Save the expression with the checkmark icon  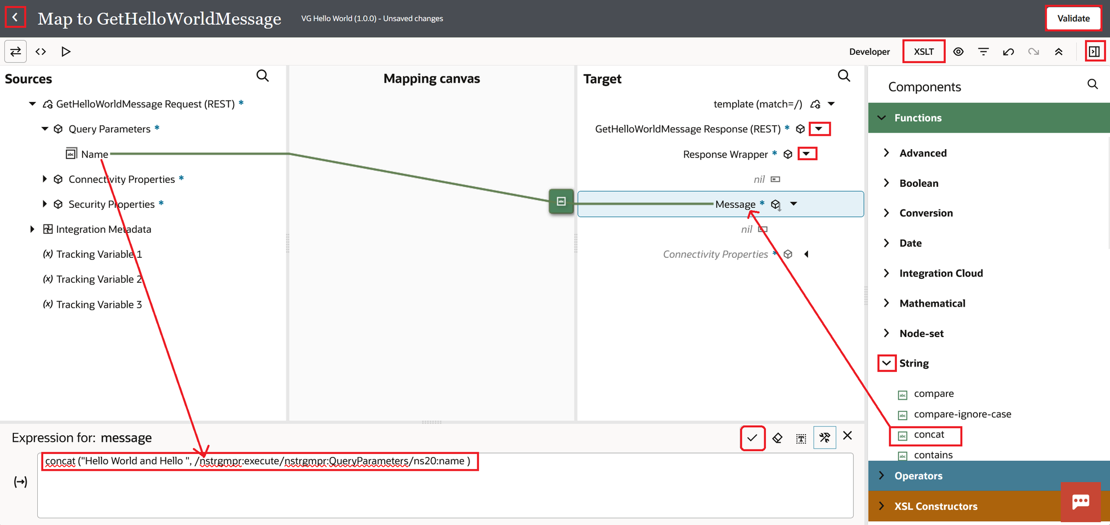click(752, 438)
